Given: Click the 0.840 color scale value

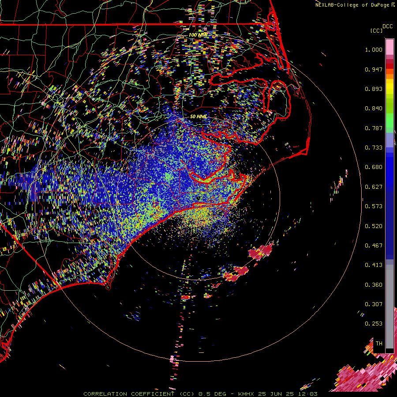Looking at the screenshot, I should click(x=374, y=109).
